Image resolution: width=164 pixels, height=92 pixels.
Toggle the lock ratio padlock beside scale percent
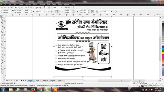[x=34, y=11]
